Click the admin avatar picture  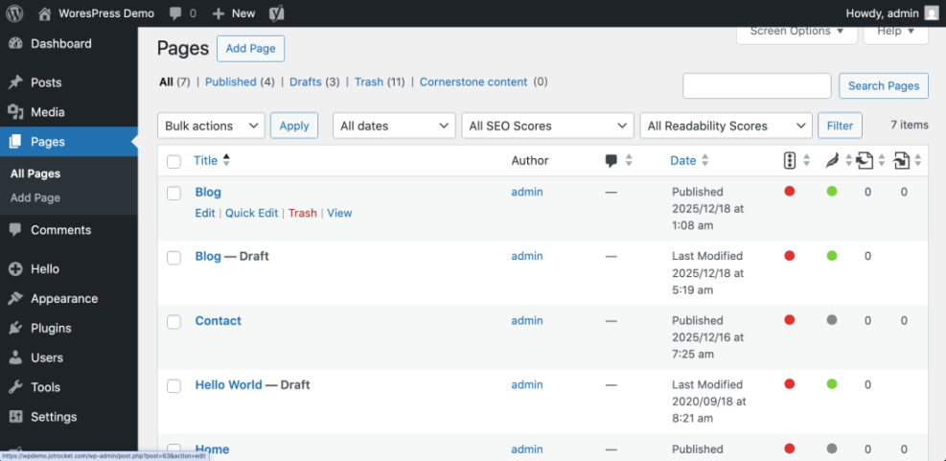[932, 13]
